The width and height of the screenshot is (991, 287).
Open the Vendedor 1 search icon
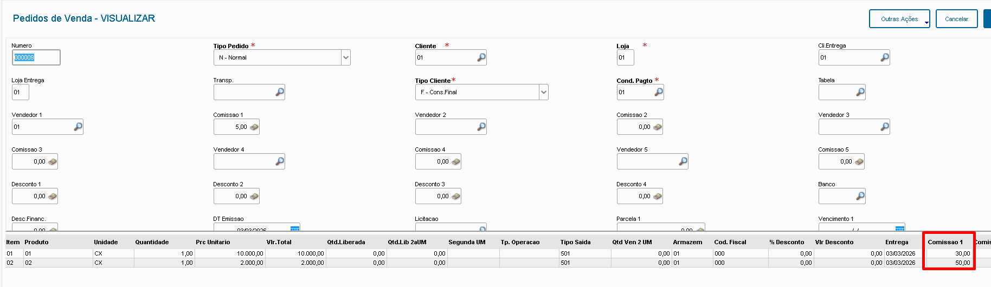point(78,127)
